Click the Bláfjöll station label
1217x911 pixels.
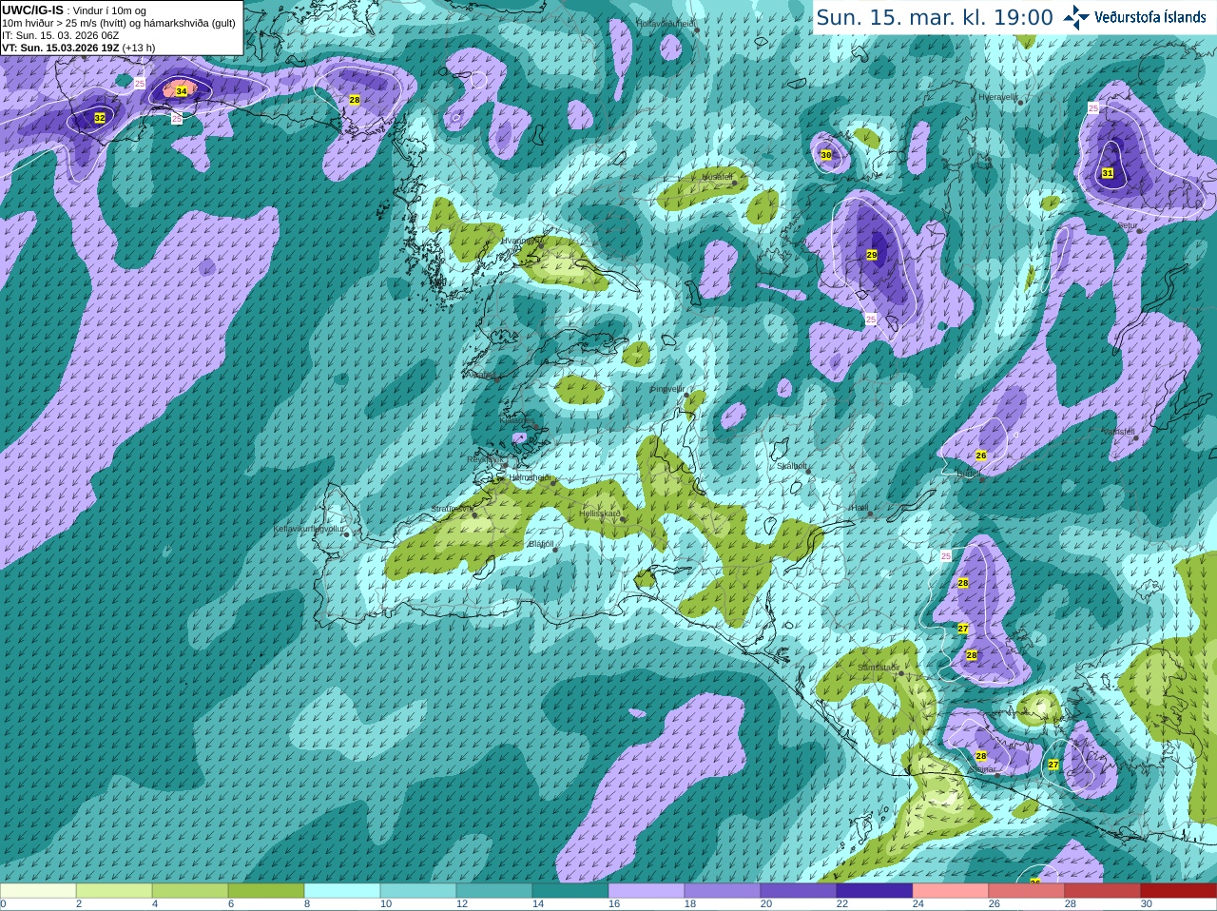[x=541, y=544]
